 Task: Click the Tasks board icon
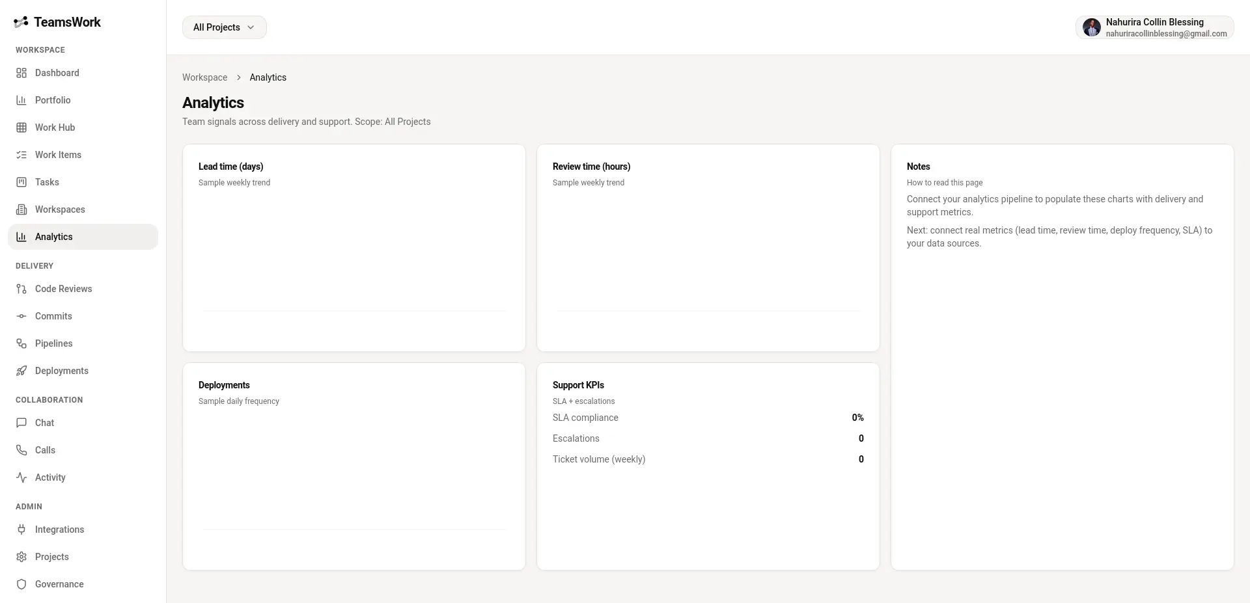click(21, 182)
